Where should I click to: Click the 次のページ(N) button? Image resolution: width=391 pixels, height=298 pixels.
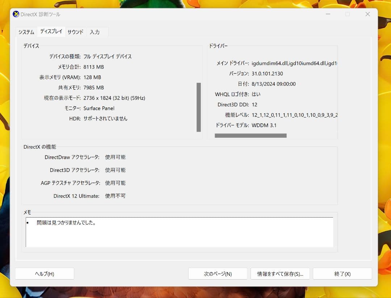pos(217,274)
